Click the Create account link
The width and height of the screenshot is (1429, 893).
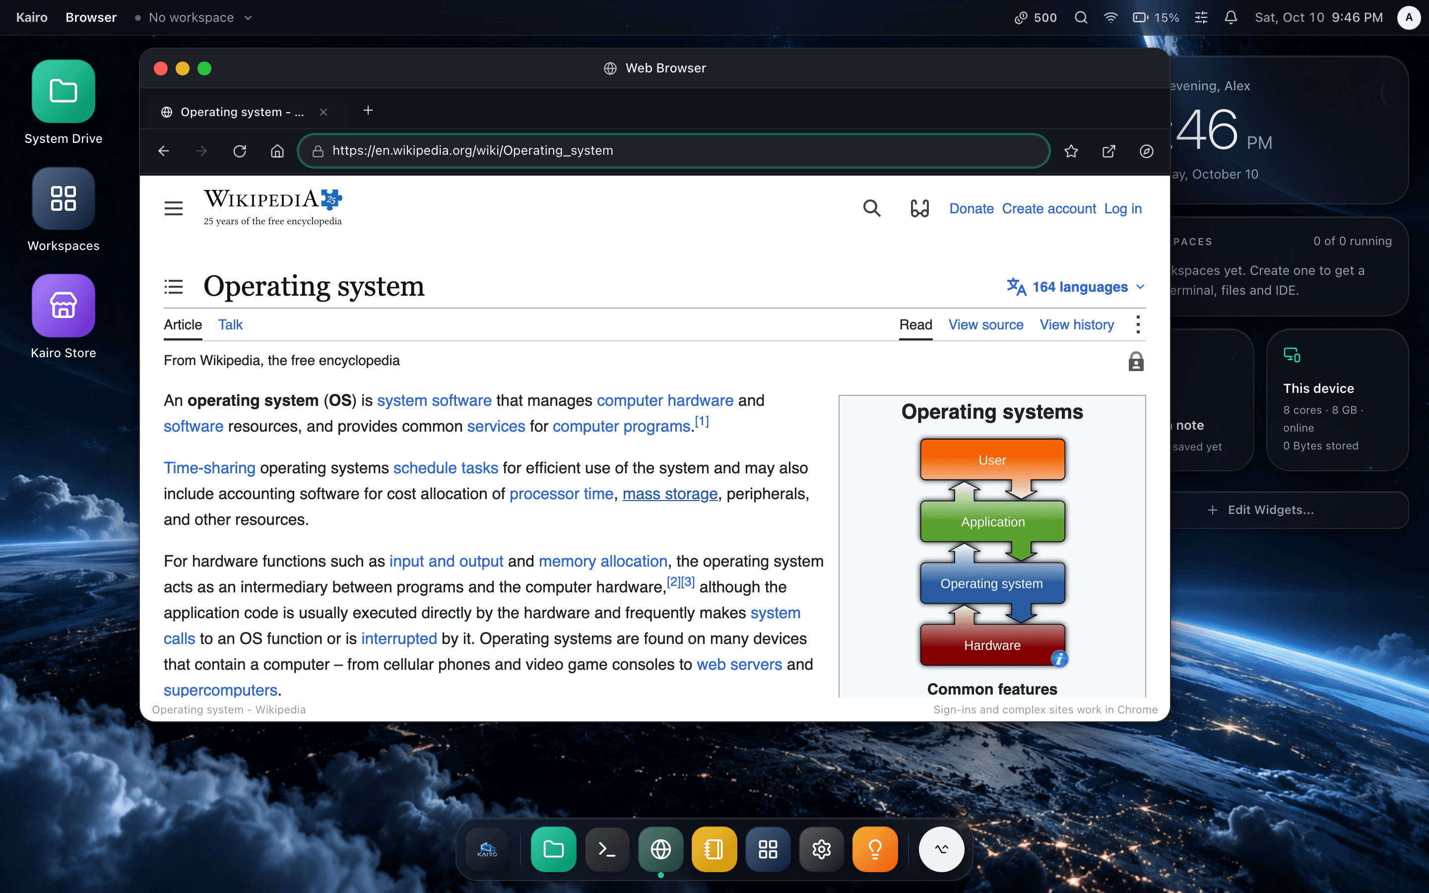tap(1049, 208)
